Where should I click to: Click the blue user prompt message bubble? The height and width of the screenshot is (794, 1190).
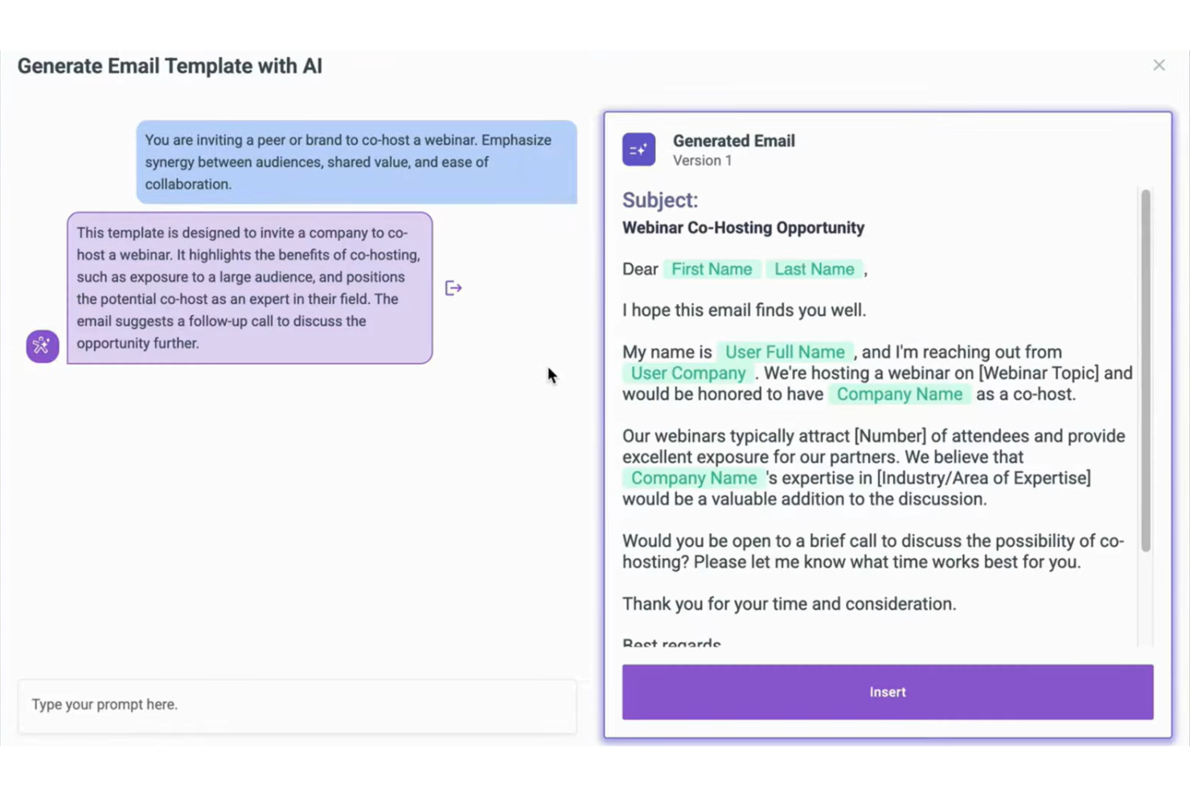point(356,162)
